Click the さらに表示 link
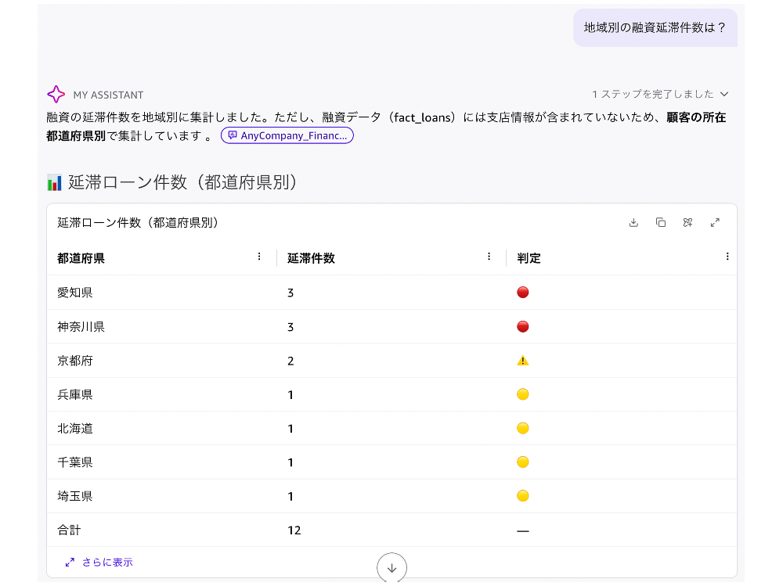Image resolution: width=783 pixels, height=586 pixels. tap(99, 562)
